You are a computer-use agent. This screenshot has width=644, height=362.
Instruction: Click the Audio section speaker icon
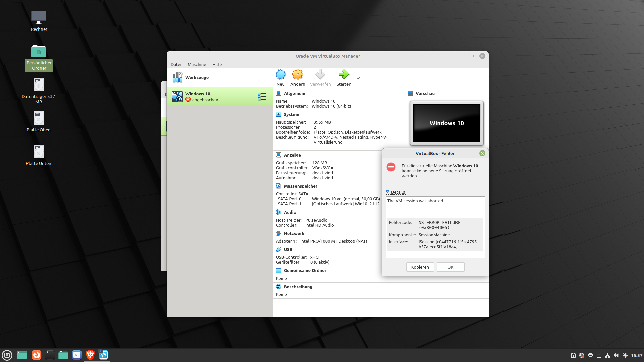tap(278, 212)
